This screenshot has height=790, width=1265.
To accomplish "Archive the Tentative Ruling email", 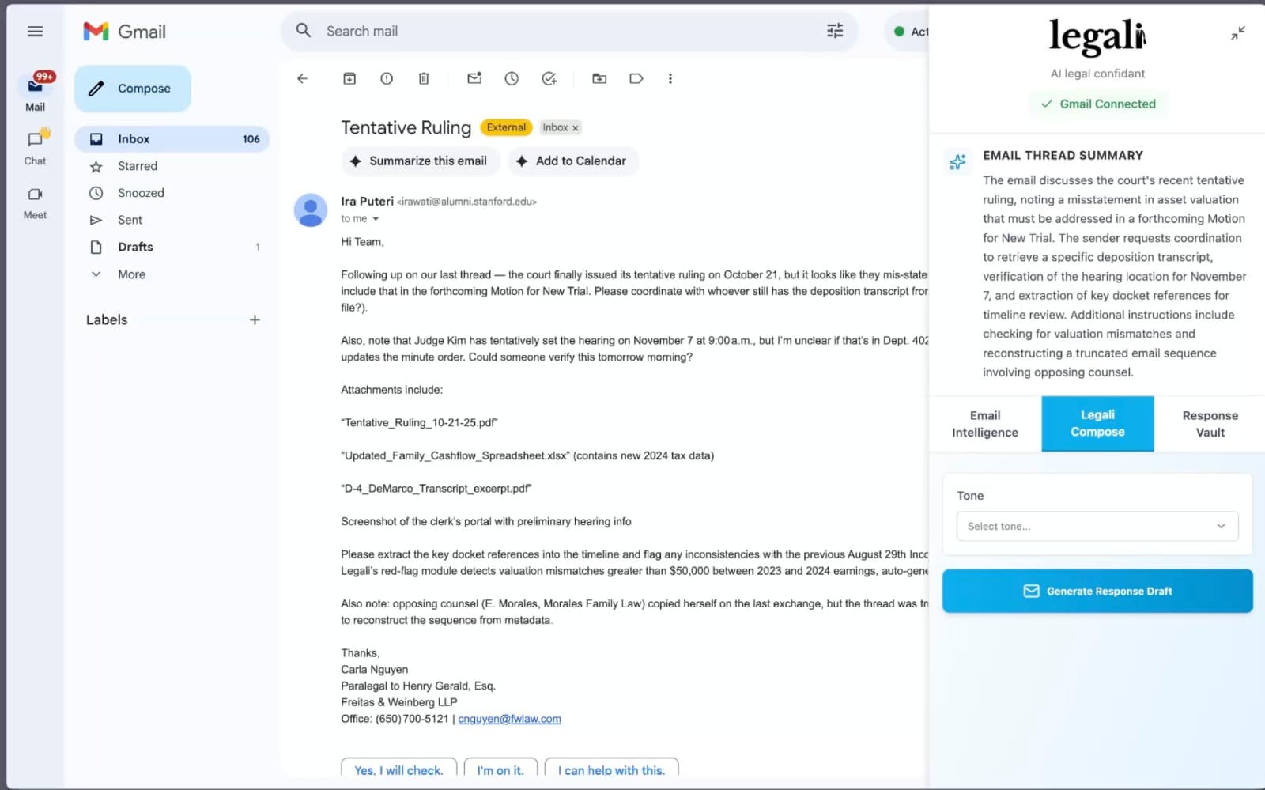I will click(349, 78).
